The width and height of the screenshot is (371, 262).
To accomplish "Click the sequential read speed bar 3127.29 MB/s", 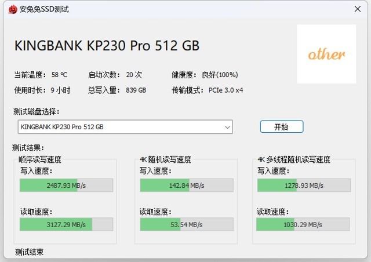I will [66, 224].
